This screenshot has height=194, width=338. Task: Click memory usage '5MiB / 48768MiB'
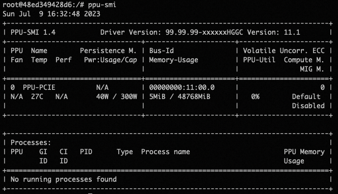[180, 96]
